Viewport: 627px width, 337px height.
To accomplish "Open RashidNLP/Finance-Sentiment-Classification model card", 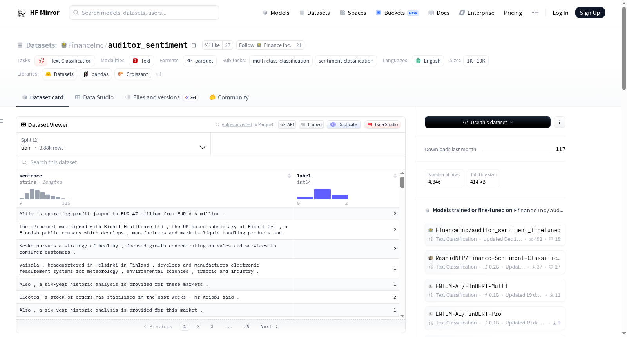I will point(495,262).
